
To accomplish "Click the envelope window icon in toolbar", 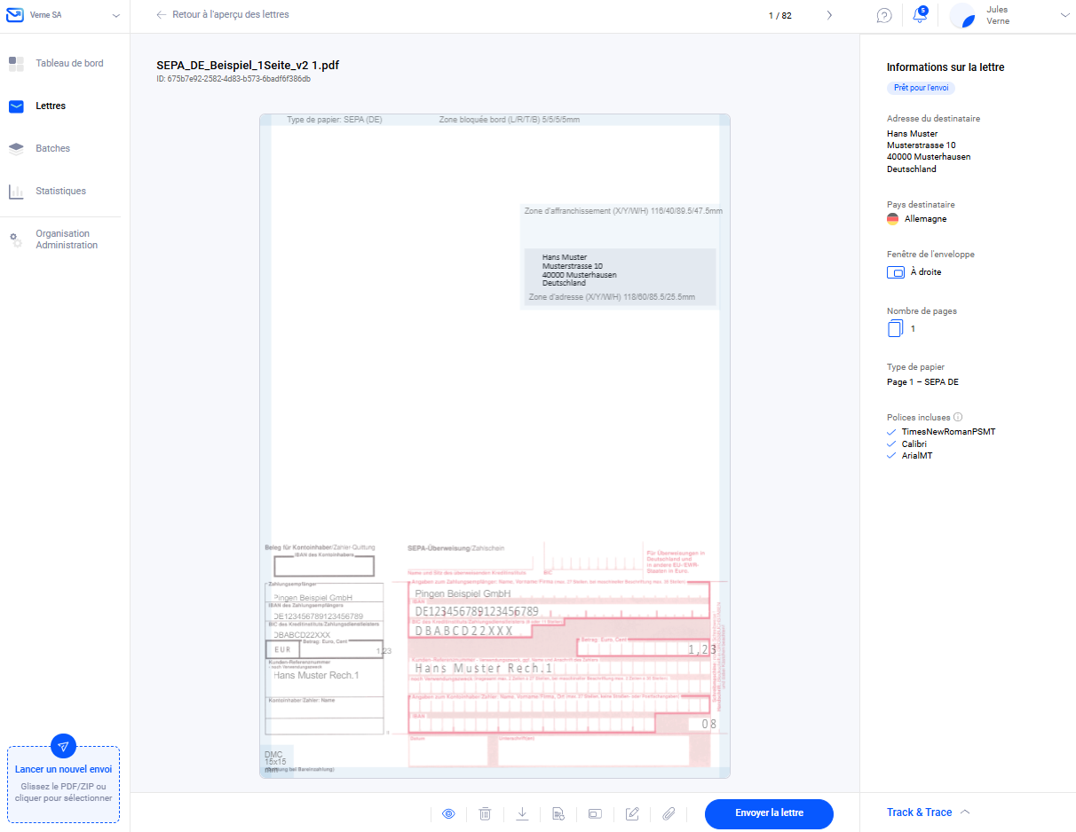I will tap(596, 813).
